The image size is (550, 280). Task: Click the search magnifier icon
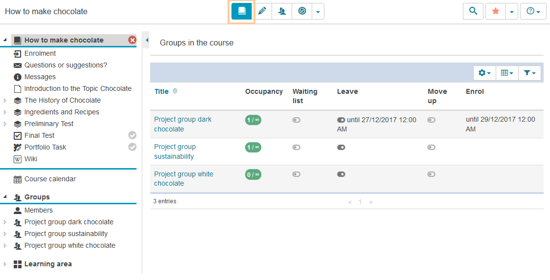[x=473, y=11]
